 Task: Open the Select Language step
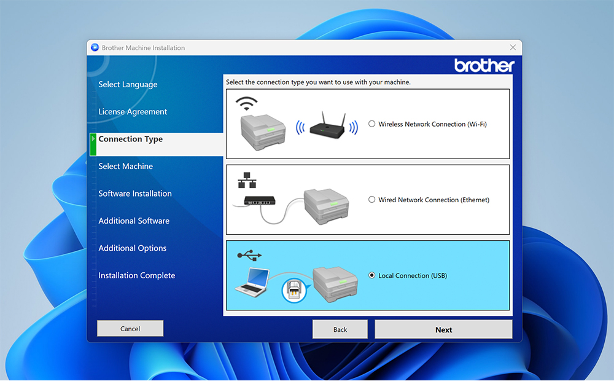click(128, 84)
